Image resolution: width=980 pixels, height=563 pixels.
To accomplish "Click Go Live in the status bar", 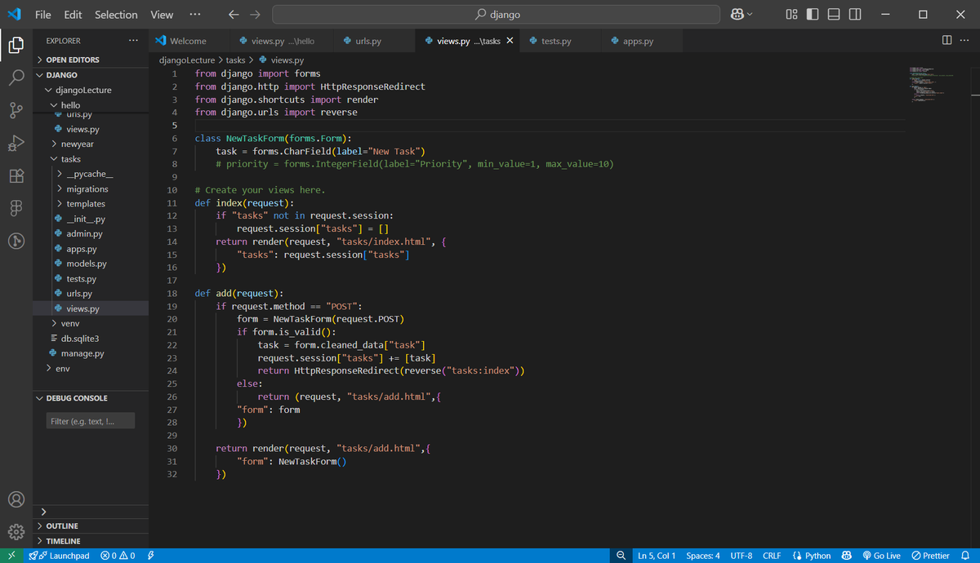I will (x=882, y=555).
